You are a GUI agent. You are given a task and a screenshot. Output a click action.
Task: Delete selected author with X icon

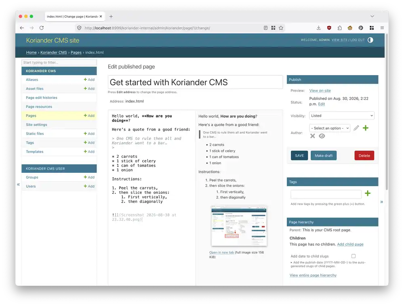(x=313, y=136)
